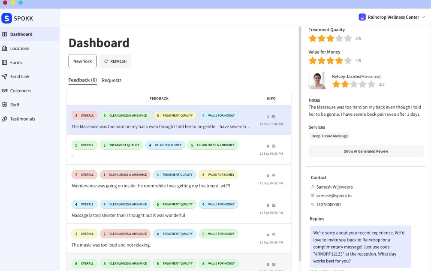Viewport: 431px width, 271px height.
Task: Click the Send Link paper plane icon
Action: pos(5,77)
